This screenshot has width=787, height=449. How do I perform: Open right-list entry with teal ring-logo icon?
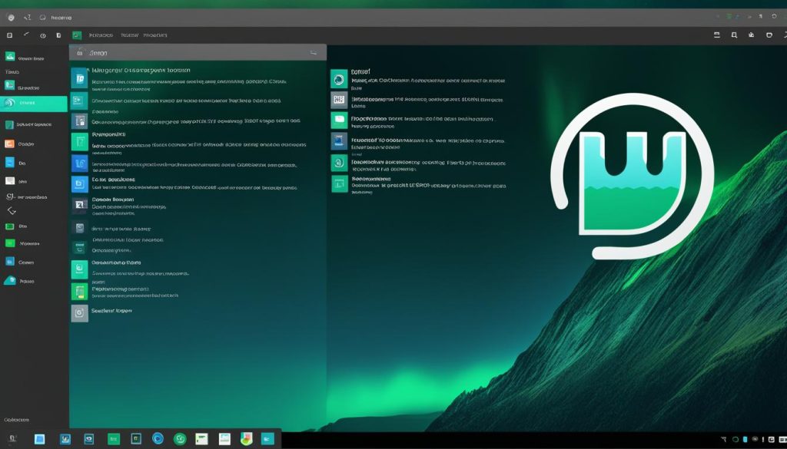tap(417, 79)
